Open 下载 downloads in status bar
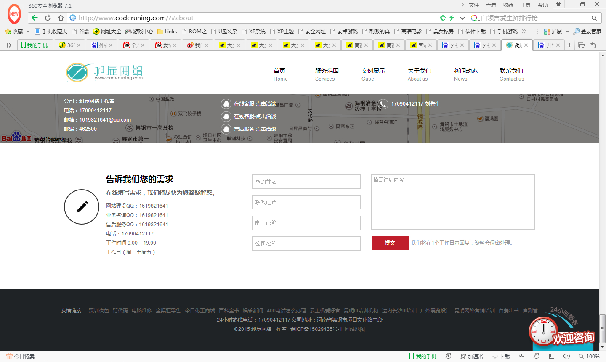The width and height of the screenshot is (606, 362). pos(501,357)
